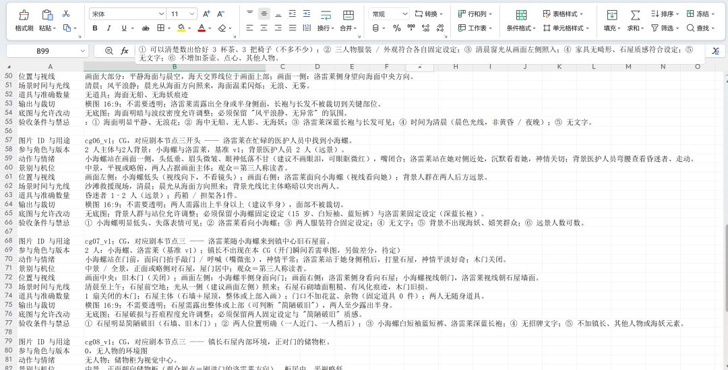Click Justify alignment icon

[292, 28]
